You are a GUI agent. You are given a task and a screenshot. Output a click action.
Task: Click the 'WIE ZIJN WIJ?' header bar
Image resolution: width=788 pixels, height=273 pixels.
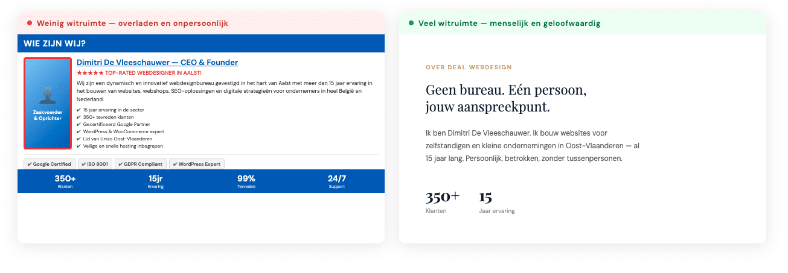[x=200, y=43]
